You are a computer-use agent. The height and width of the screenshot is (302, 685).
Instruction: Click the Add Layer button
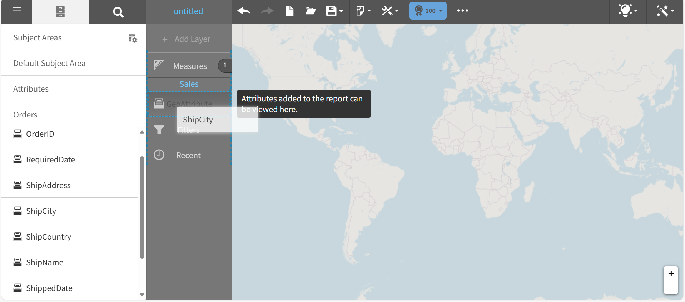[189, 39]
